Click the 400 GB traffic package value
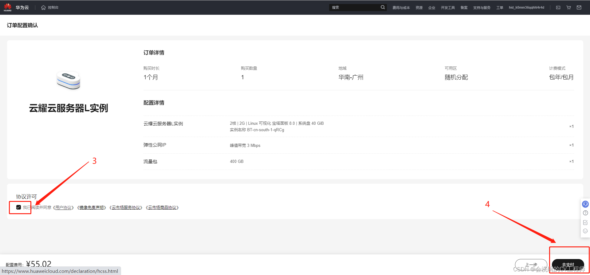 237,161
